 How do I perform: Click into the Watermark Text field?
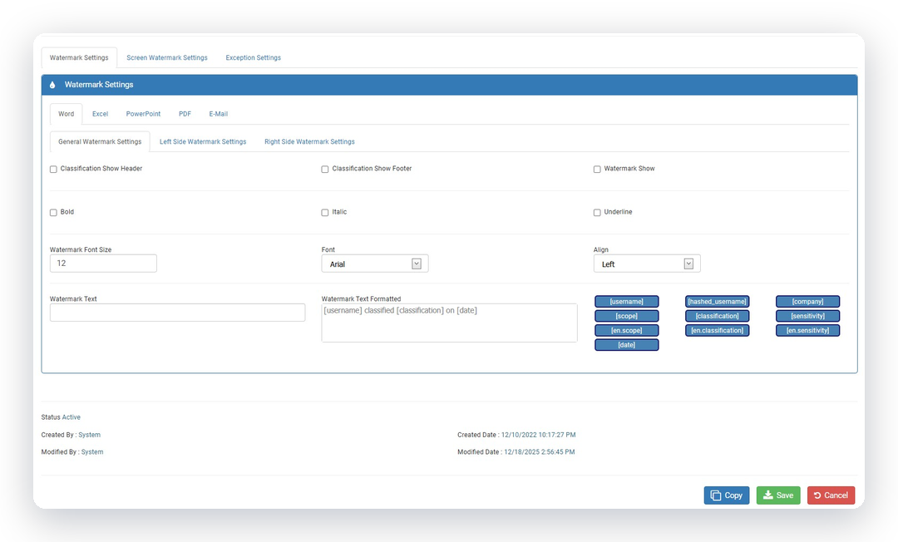coord(178,313)
